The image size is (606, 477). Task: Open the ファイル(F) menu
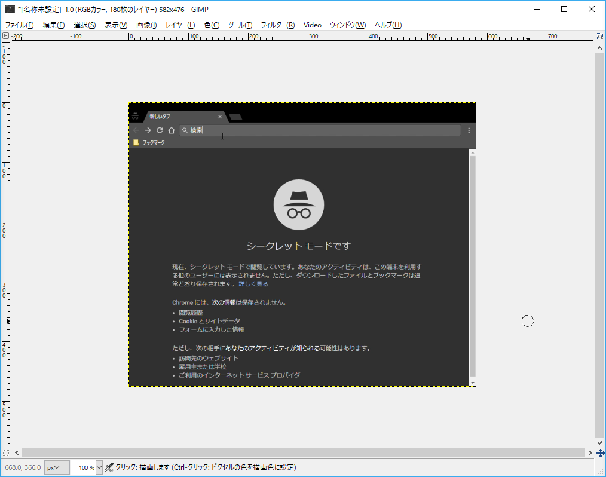click(x=19, y=25)
